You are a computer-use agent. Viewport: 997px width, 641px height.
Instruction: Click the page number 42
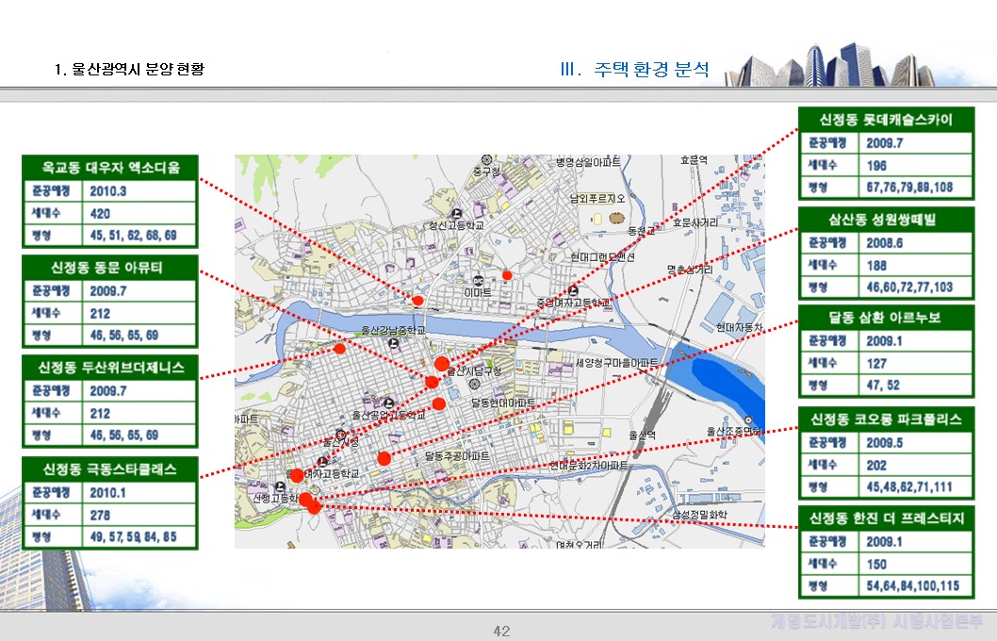(x=501, y=631)
